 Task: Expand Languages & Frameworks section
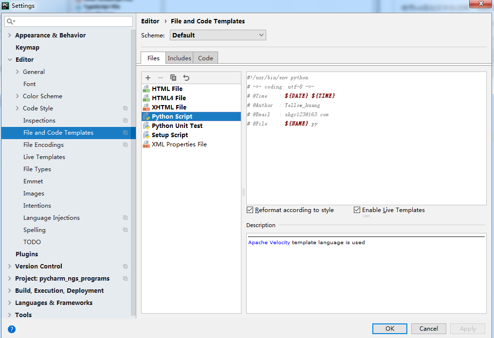(9, 303)
